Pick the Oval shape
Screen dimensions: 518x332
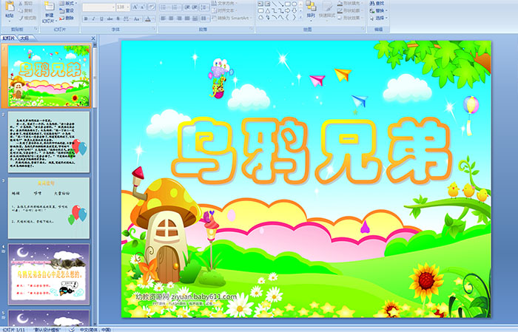point(295,4)
